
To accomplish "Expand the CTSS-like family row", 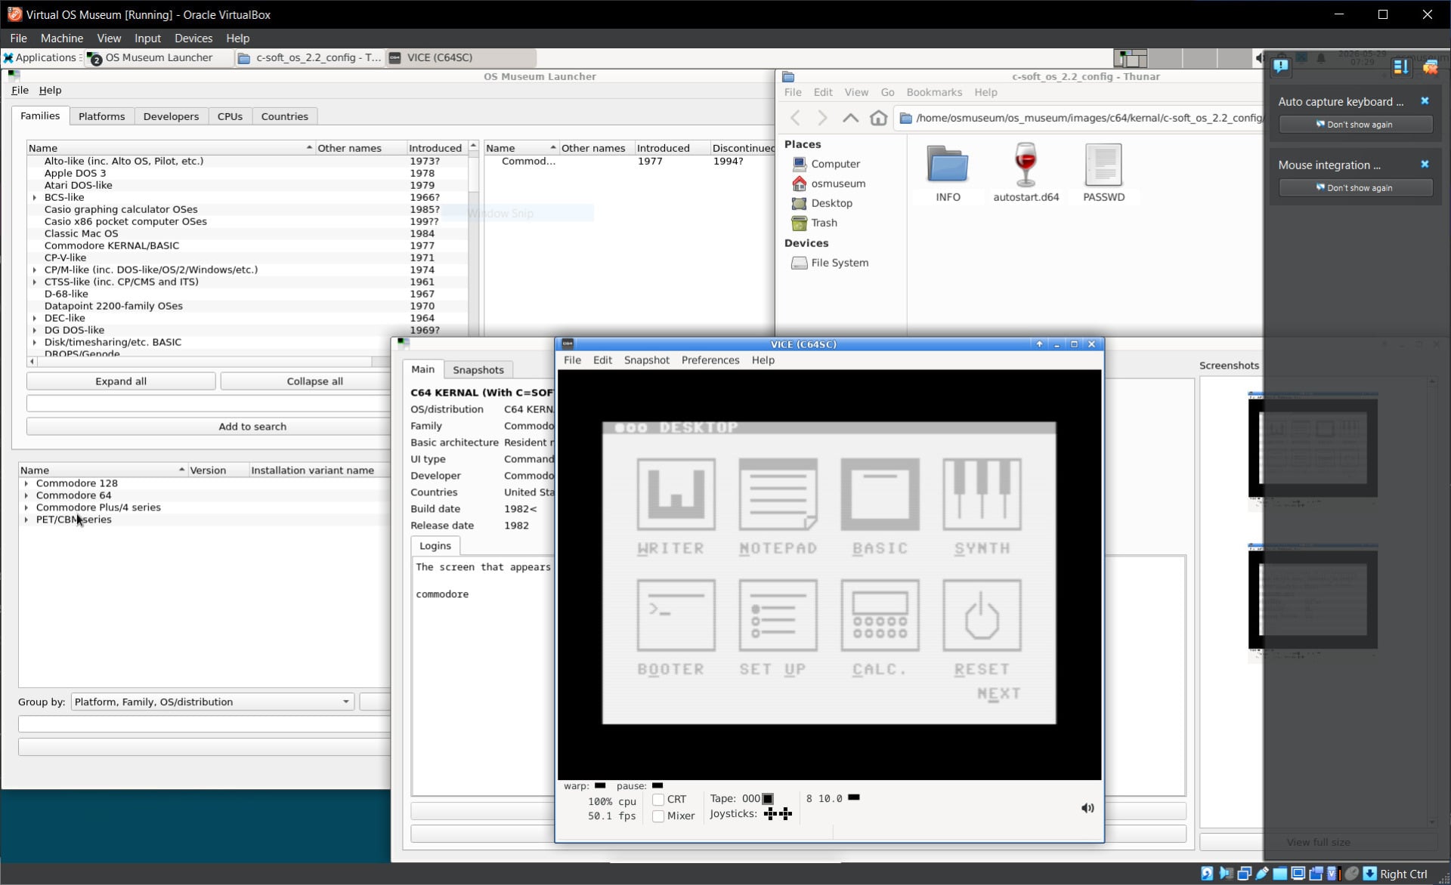I will (x=35, y=282).
